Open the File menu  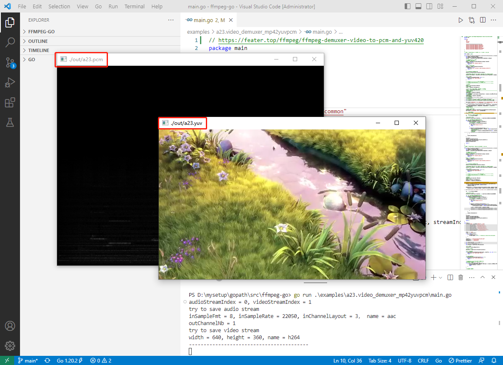pos(22,6)
